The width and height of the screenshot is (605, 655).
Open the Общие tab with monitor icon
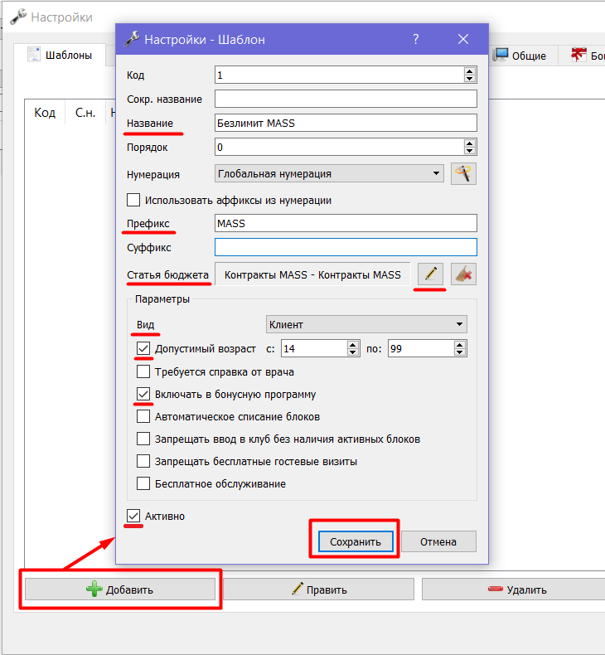520,56
